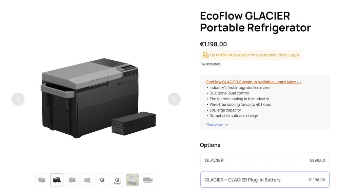This screenshot has height=191, width=339.
Task: Open the first 3D view cube thumbnail
Action: (x=102, y=180)
